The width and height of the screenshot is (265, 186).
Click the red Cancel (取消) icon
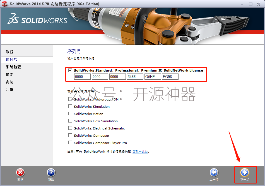[x=20, y=173]
